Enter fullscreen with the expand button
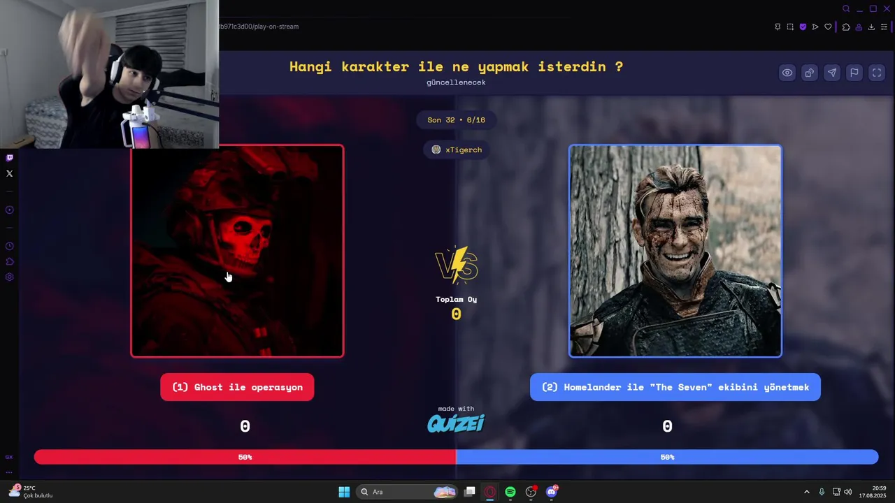This screenshot has width=895, height=503. click(x=877, y=73)
